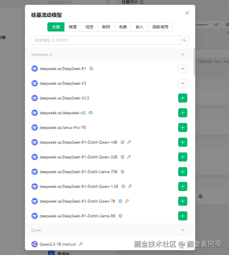Viewport: 229px width, 255px height.
Task: Click the Qwen logo beside Qwen2.5-7B-Instruct
Action: click(35, 244)
